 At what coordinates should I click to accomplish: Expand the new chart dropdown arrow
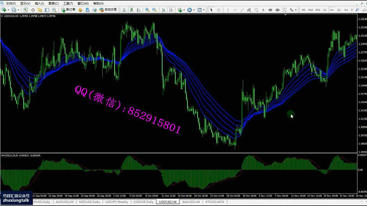(8, 10)
